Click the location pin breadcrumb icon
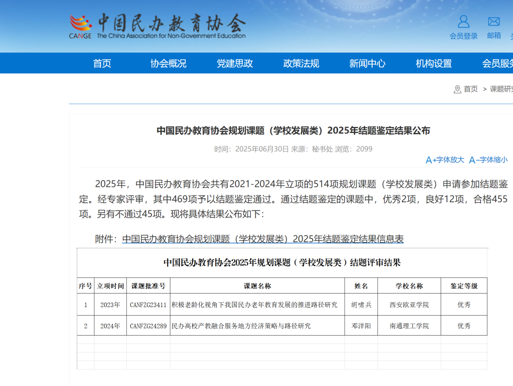Image resolution: width=513 pixels, height=386 pixels. pos(457,89)
